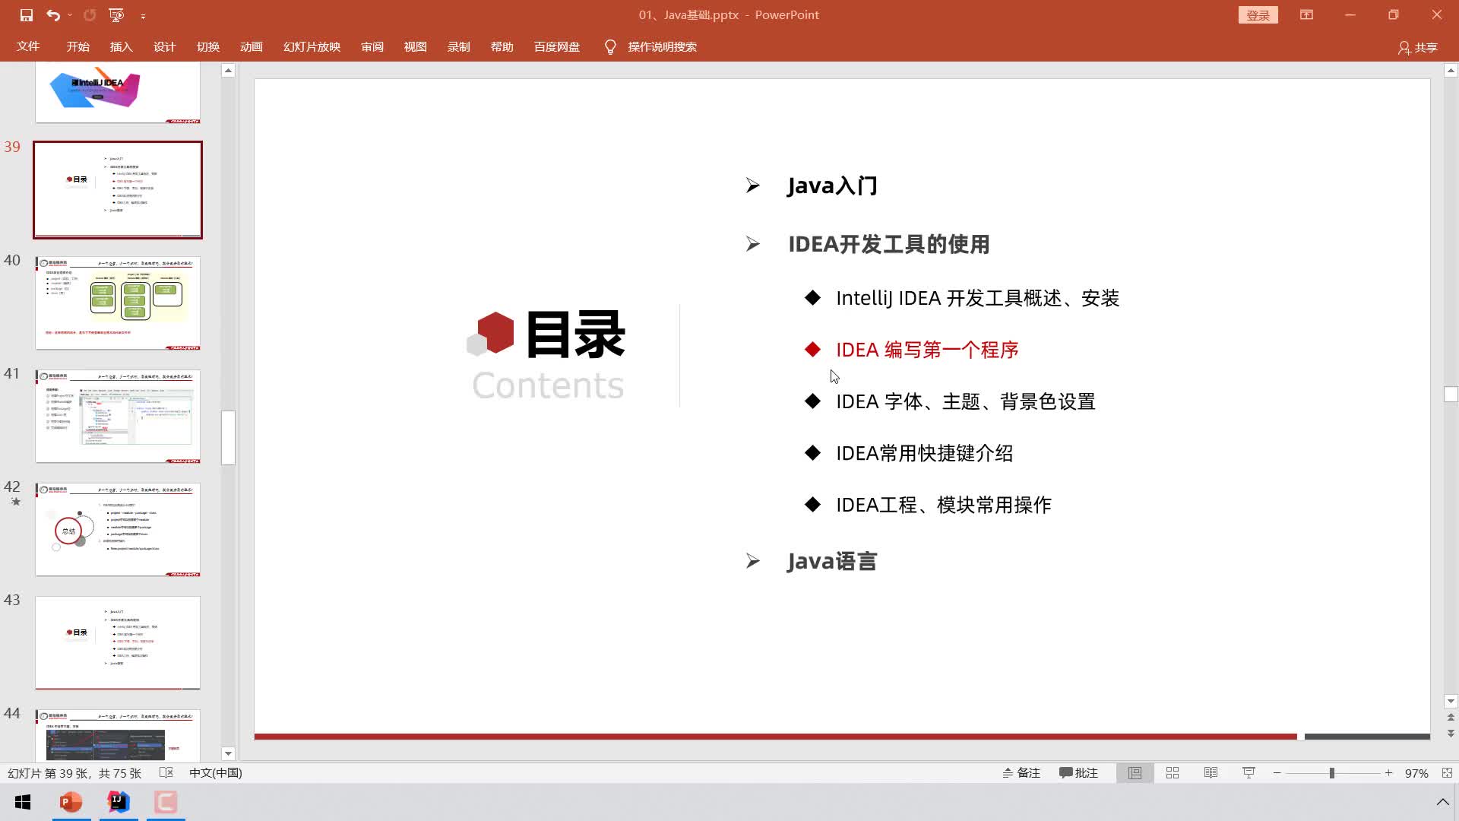Click thumbnail pane scroll up arrow
Image resolution: width=1459 pixels, height=821 pixels.
[x=228, y=70]
